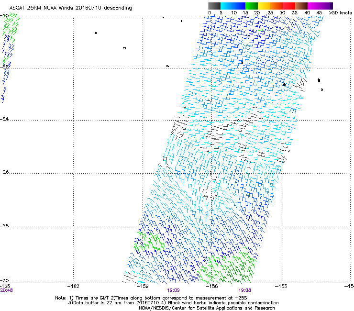The image size is (354, 311).
Task: Click the latitude label -24
Action: click(4, 119)
